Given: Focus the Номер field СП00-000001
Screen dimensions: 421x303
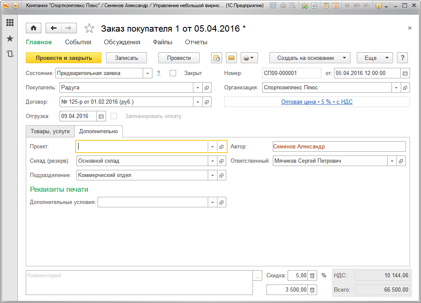Looking at the screenshot, I should (292, 73).
